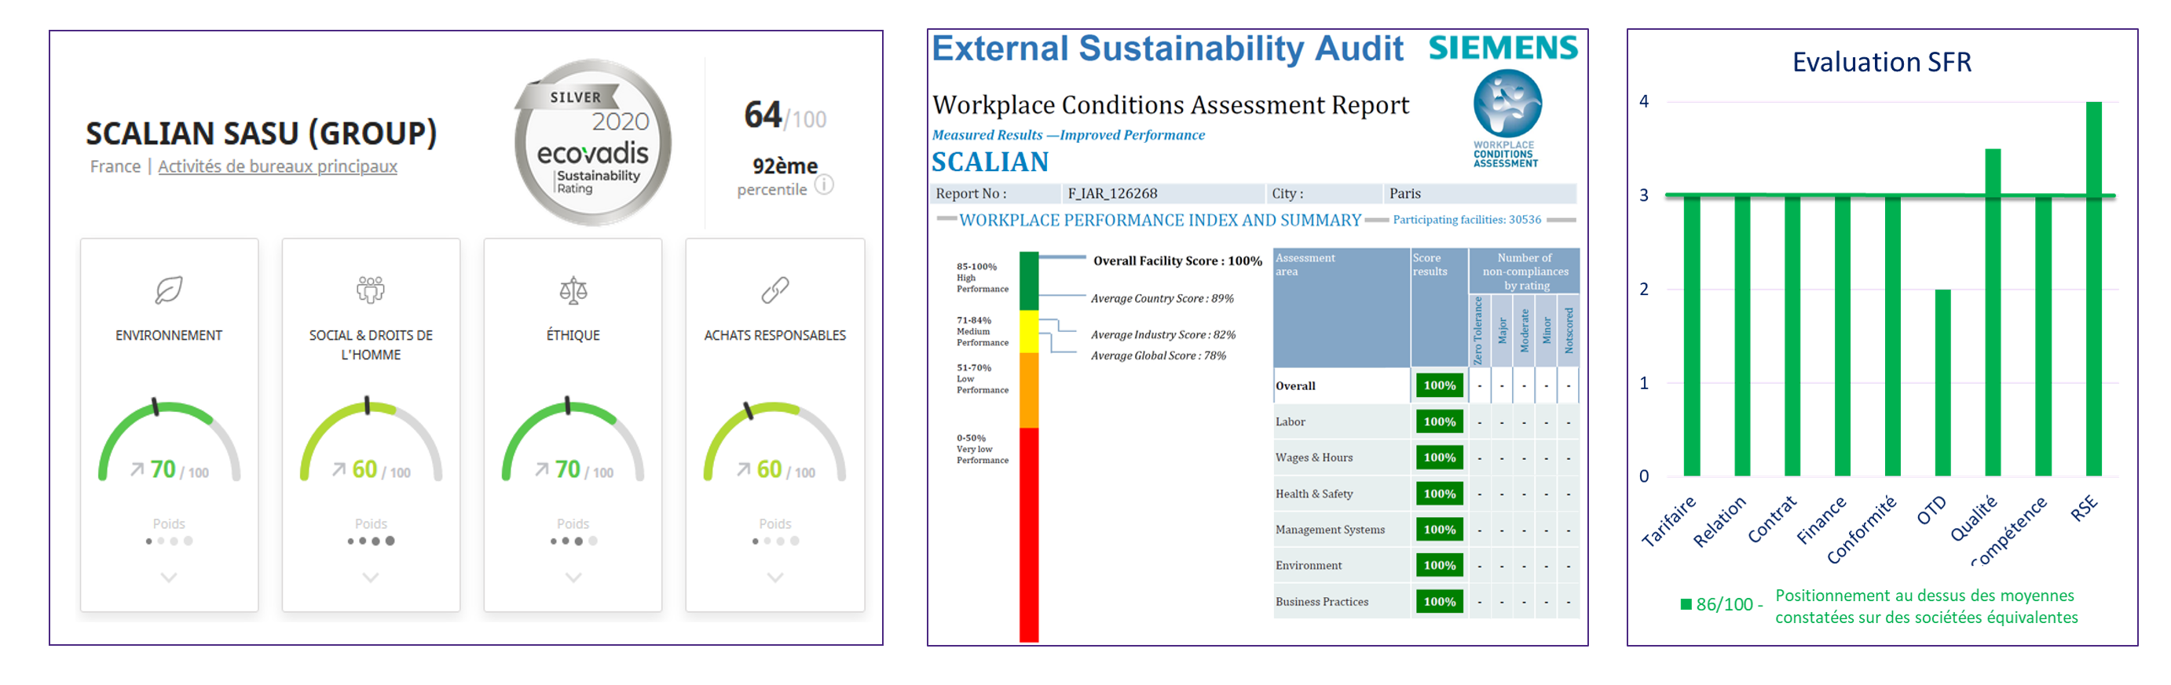
Task: Click Average Industry Score : 82%
Action: pos(1163,335)
